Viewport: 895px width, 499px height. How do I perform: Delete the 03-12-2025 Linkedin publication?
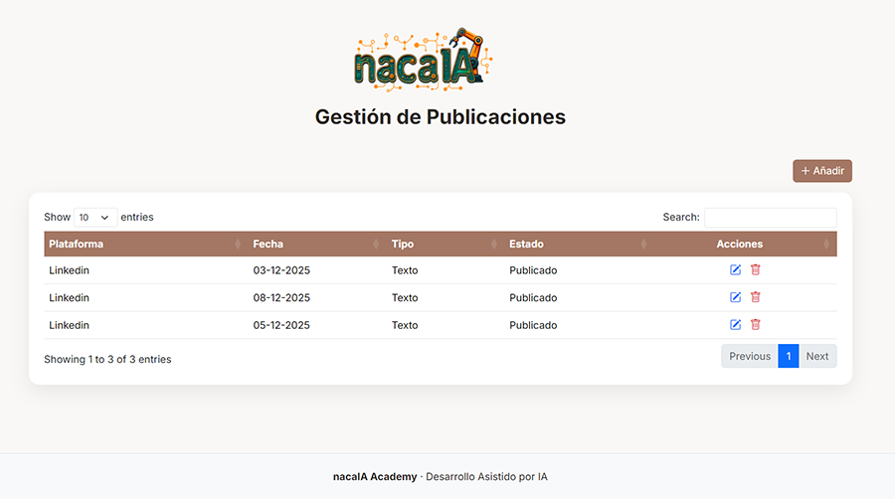(755, 269)
